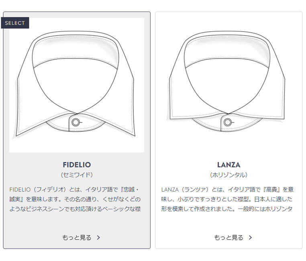Screen dimensions: 306x261
Task: Click the LANZA horizontal collar illustration
Action: (228, 80)
